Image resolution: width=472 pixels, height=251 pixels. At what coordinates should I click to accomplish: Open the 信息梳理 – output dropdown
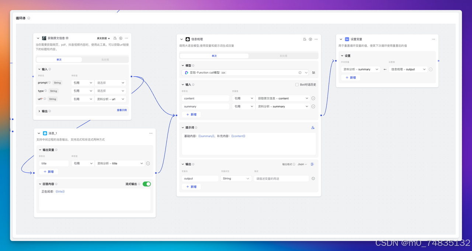(x=408, y=69)
